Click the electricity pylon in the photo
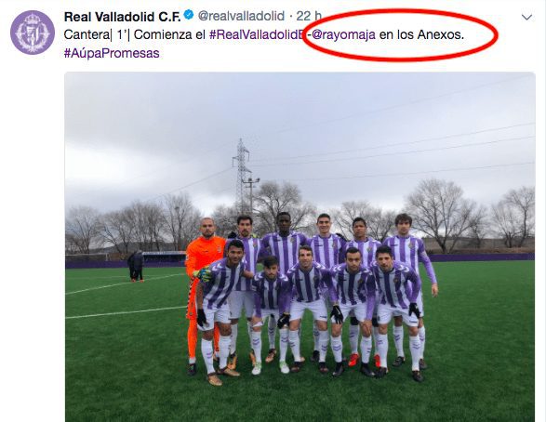Image resolution: width=546 pixels, height=422 pixels. pos(241,177)
